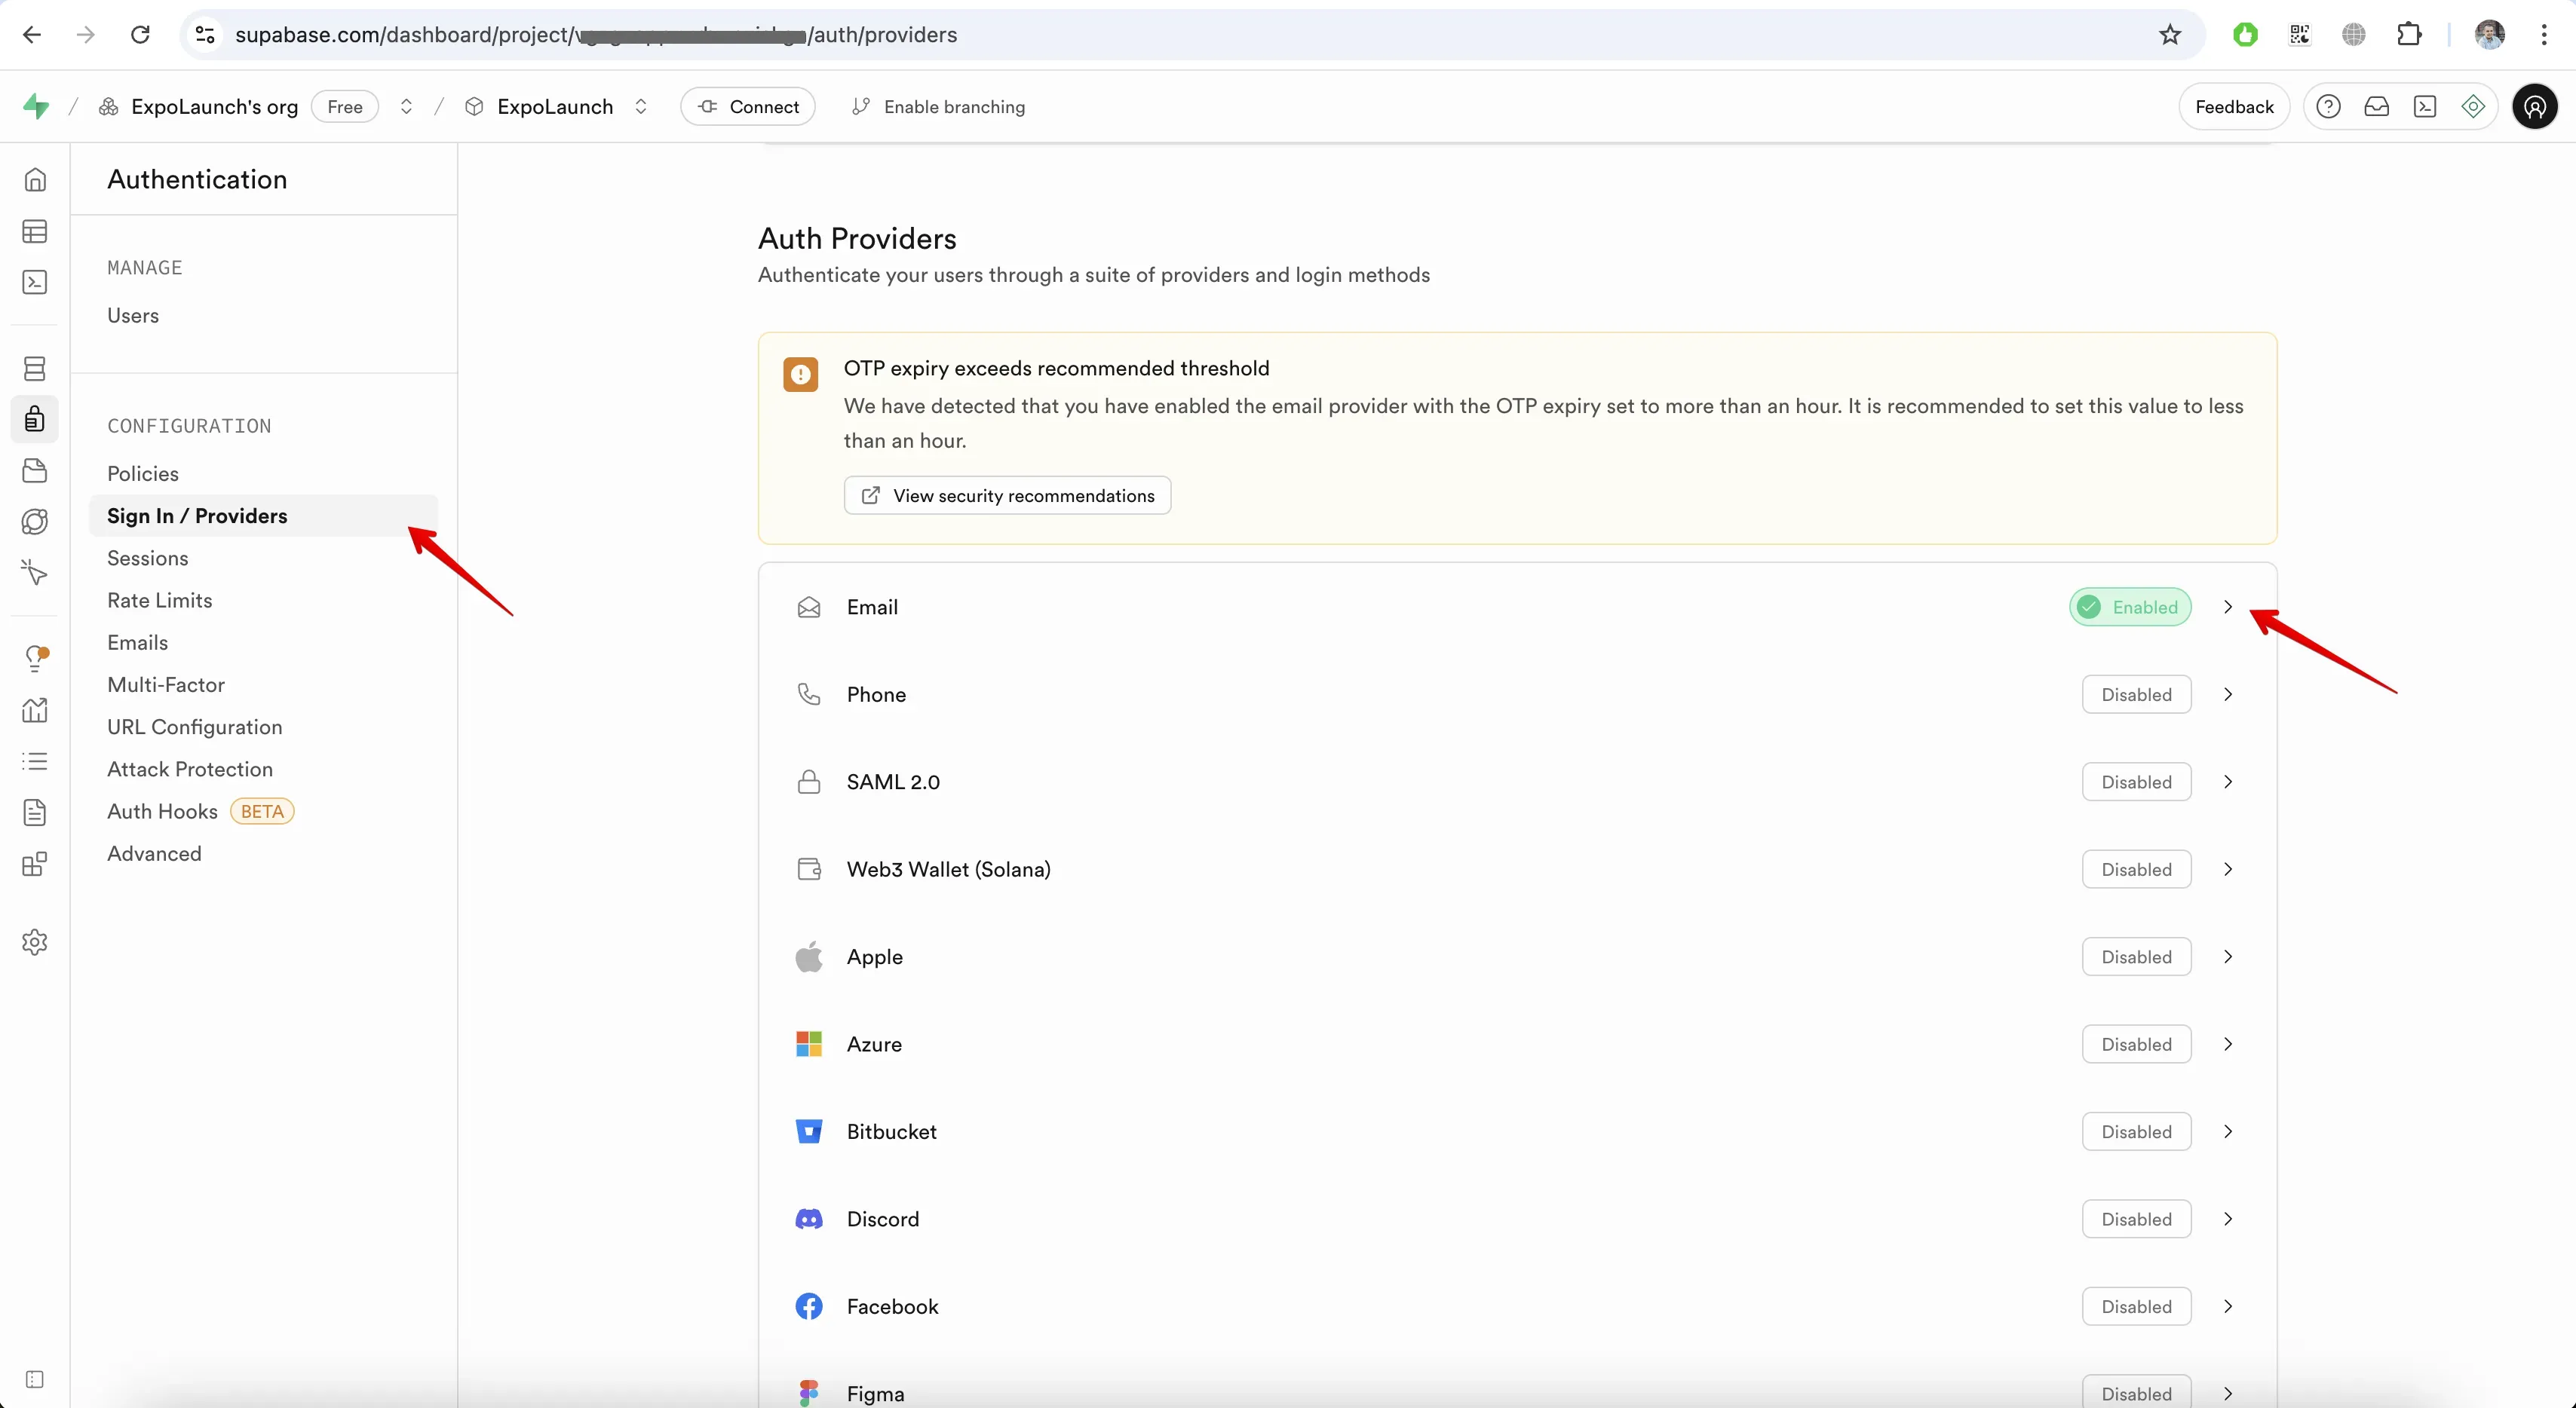Bookmark this page with the star icon
Screen dimensions: 2576x1408
click(2170, 35)
